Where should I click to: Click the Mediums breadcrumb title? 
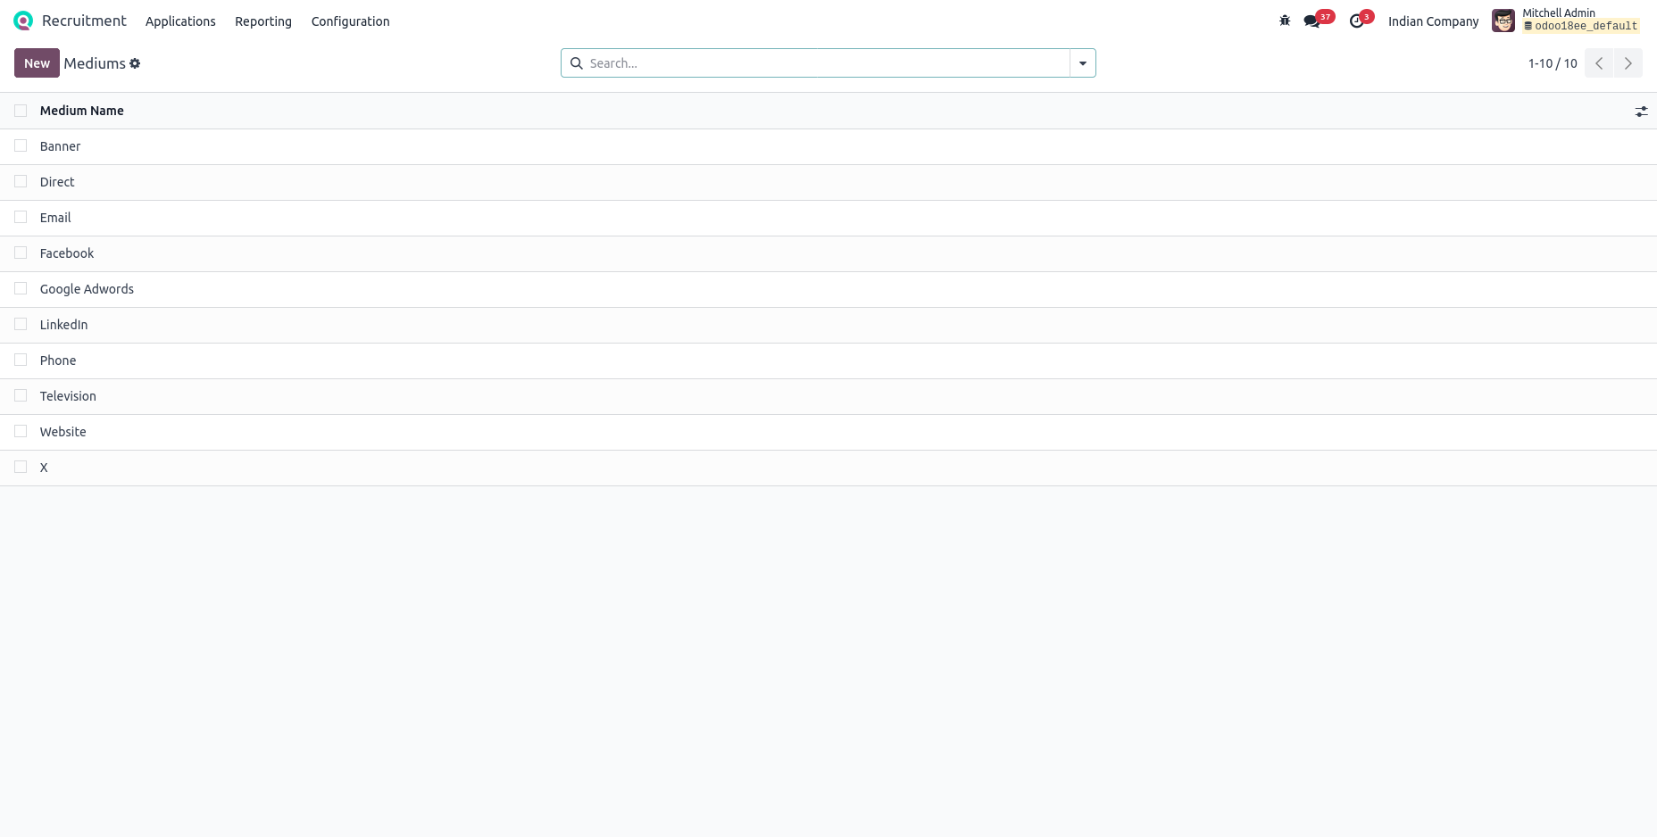[x=95, y=63]
